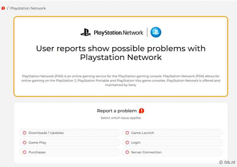Click the 'Report a problem' heading text
237x167 pixels.
tap(117, 111)
